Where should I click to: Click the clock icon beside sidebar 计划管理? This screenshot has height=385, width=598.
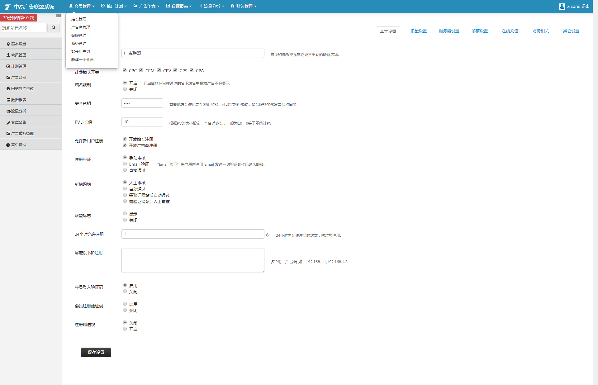8,66
